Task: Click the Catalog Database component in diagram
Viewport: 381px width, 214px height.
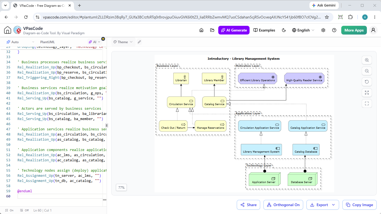Action: click(x=306, y=150)
